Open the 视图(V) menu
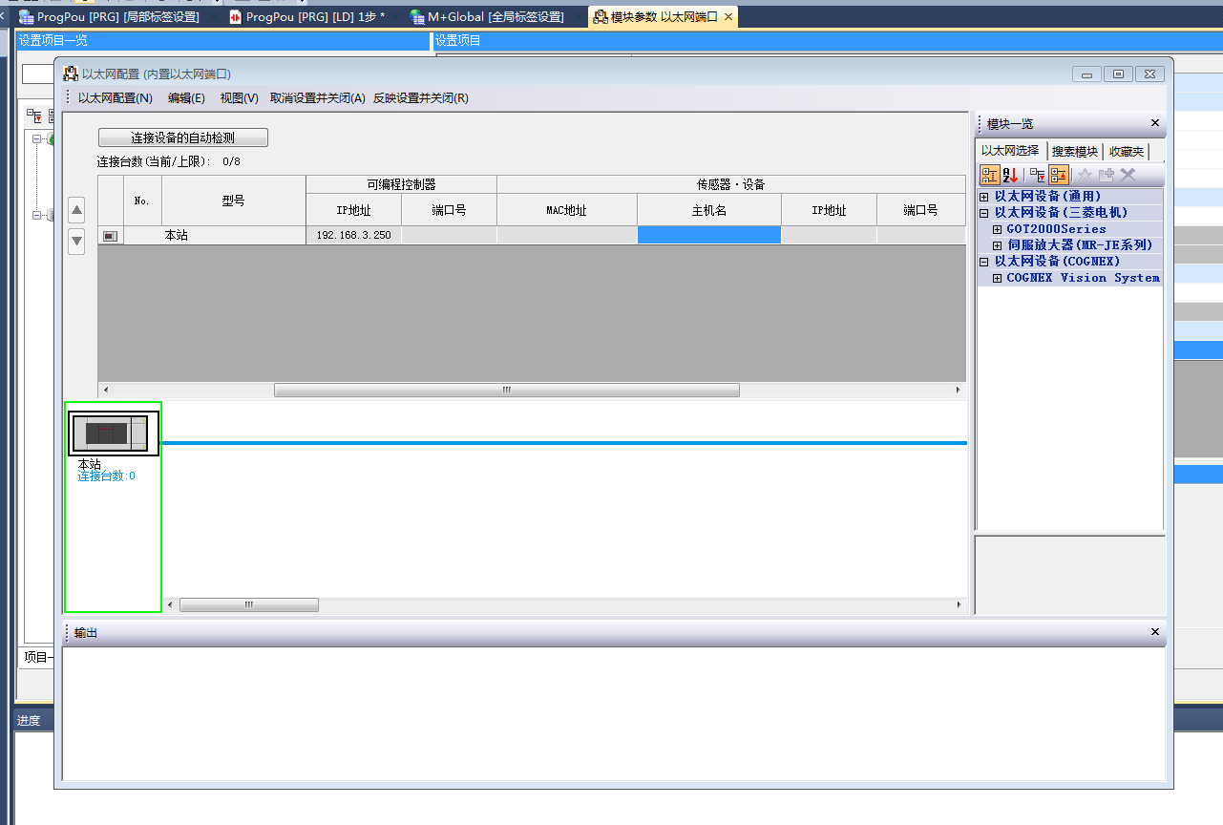 pos(239,98)
